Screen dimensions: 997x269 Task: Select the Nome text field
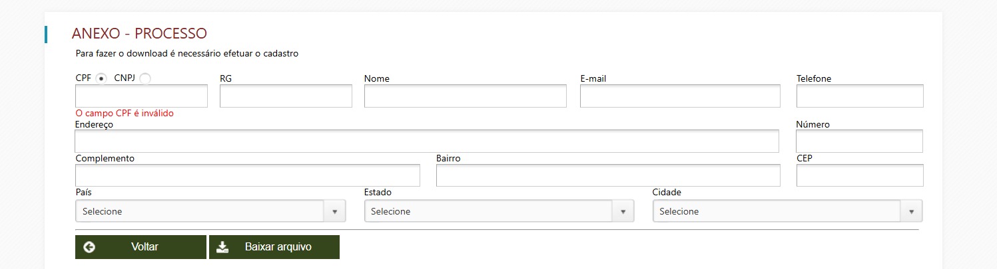point(465,96)
